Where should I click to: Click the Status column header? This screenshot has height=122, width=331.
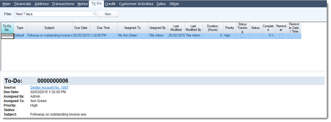tap(255, 27)
